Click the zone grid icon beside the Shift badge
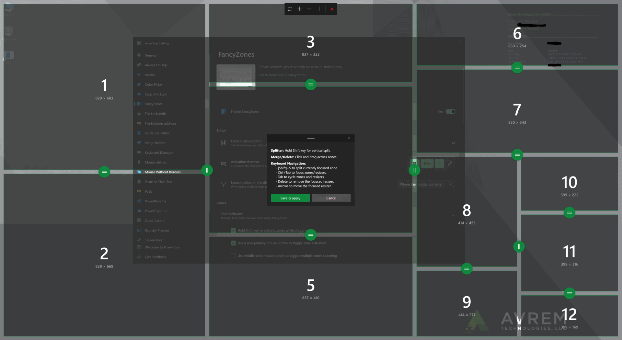 pyautogui.click(x=415, y=163)
